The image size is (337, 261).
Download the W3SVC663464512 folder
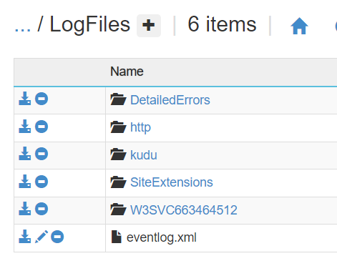25,209
